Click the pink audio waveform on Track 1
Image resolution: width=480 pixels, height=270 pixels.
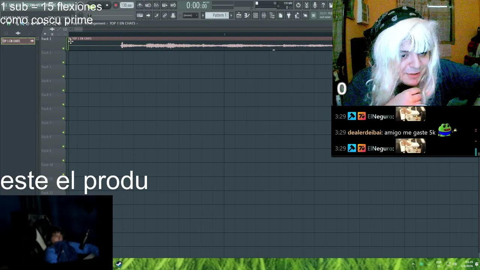[226, 46]
